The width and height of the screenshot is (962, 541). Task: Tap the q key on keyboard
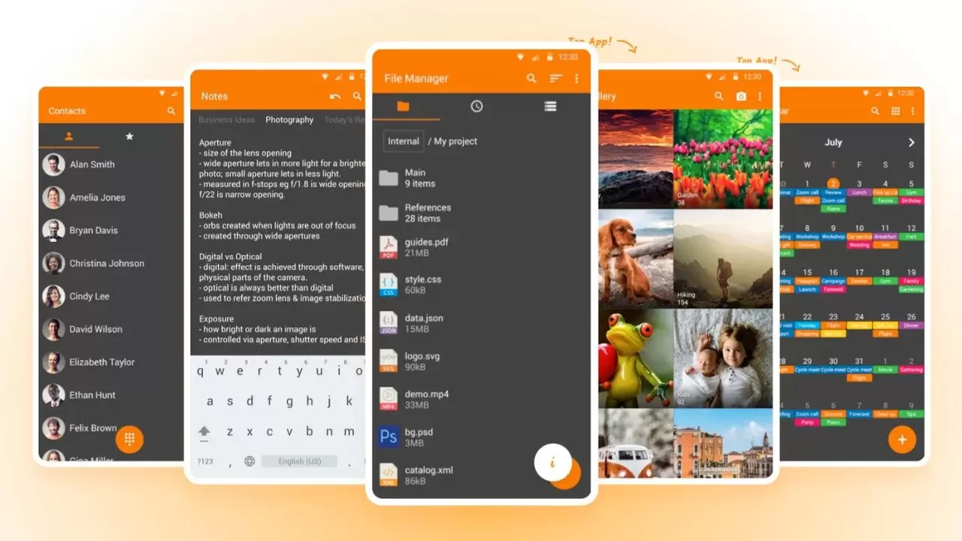(x=201, y=370)
